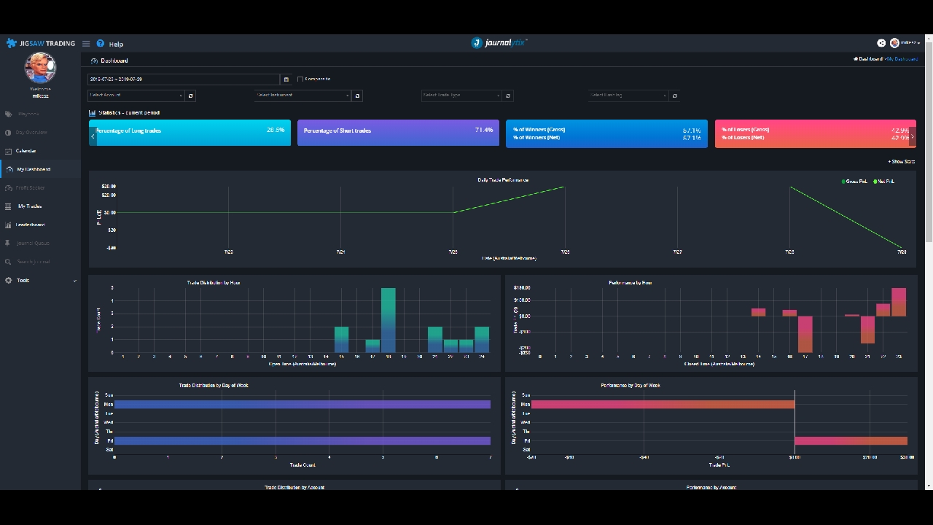Click the My Dashboard breadcrumb link
This screenshot has width=933, height=525.
pyautogui.click(x=902, y=59)
